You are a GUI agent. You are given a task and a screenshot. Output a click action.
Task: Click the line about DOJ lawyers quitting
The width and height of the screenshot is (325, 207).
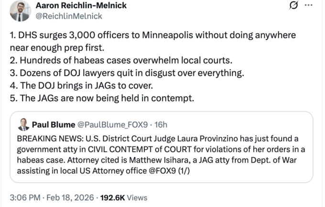pyautogui.click(x=127, y=73)
